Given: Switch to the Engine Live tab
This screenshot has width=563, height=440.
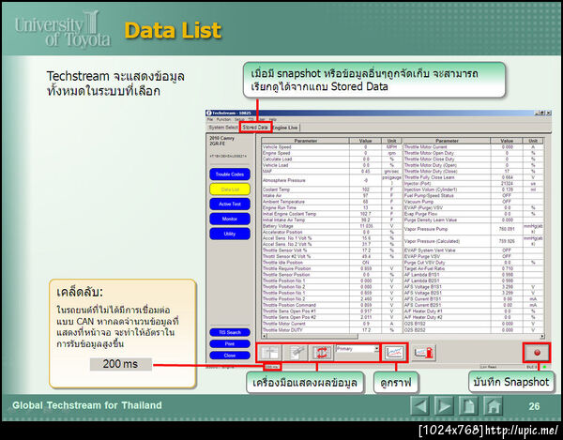Looking at the screenshot, I should (x=285, y=128).
